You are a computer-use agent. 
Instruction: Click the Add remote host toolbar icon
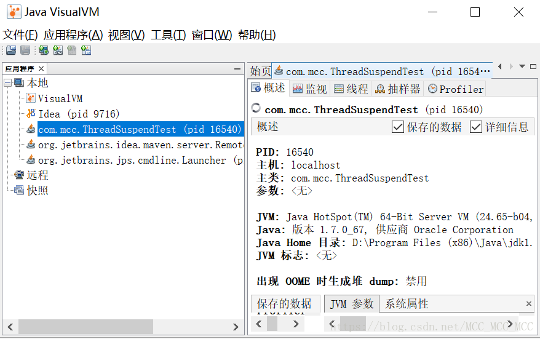pos(44,50)
